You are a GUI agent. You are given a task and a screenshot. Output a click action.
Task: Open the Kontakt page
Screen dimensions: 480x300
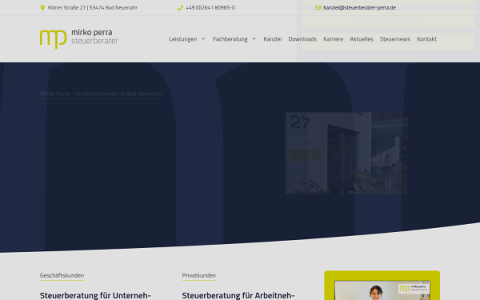(x=426, y=39)
